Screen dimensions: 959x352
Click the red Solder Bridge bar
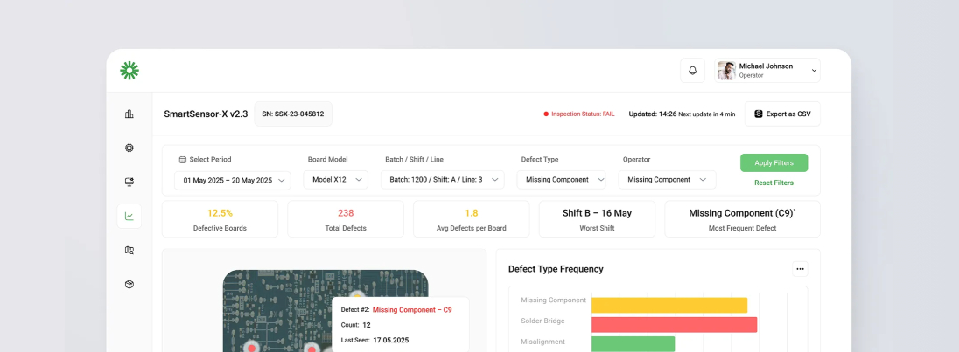point(674,324)
